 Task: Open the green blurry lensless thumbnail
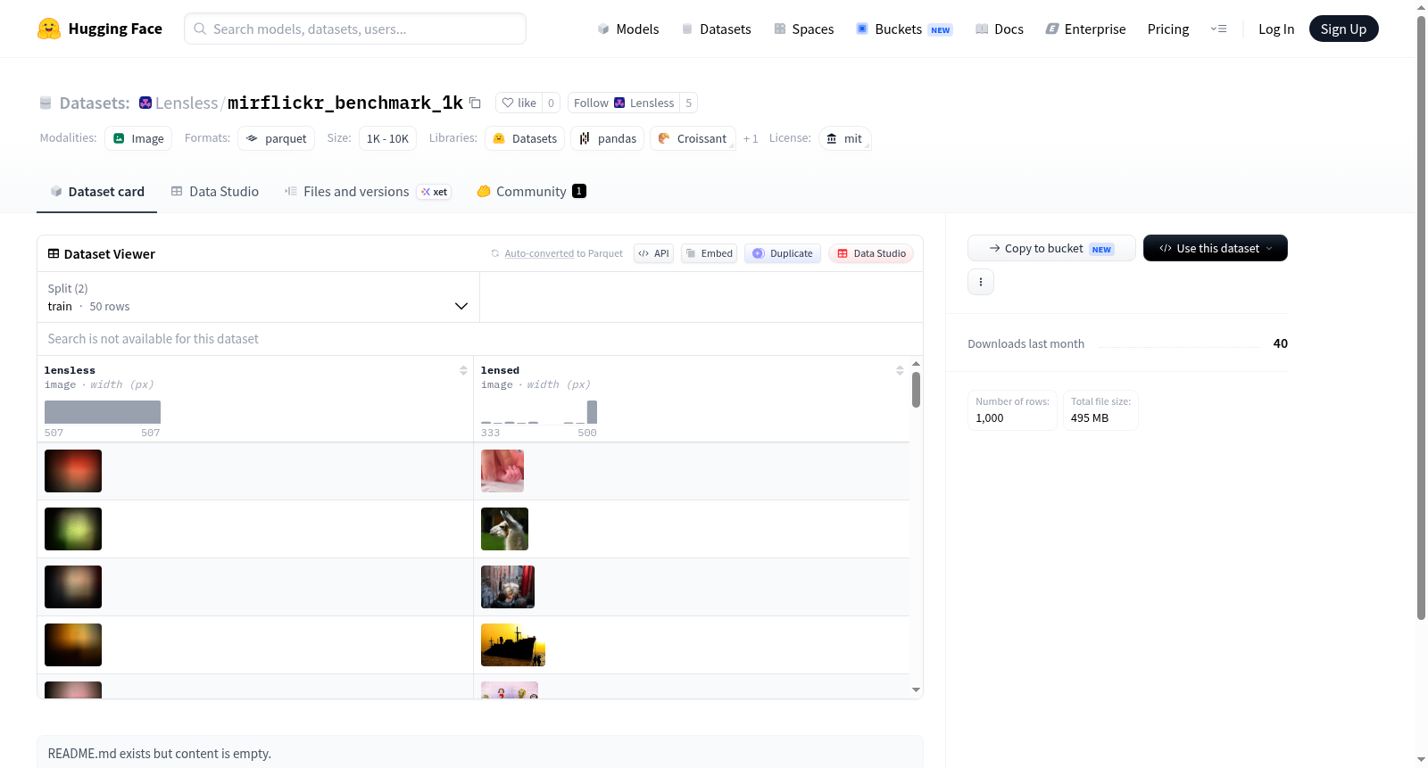73,529
